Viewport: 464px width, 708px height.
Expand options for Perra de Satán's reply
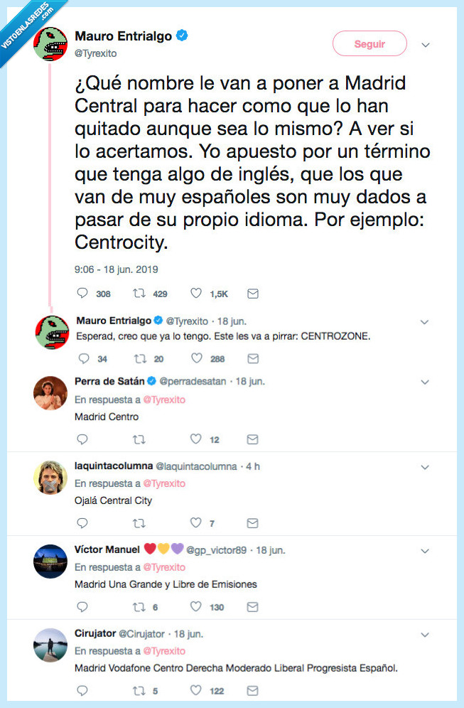[x=425, y=382]
